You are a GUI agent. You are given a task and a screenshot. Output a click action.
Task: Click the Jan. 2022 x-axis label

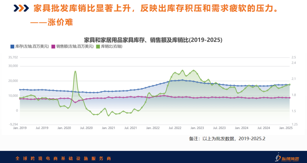[x=153, y=128]
